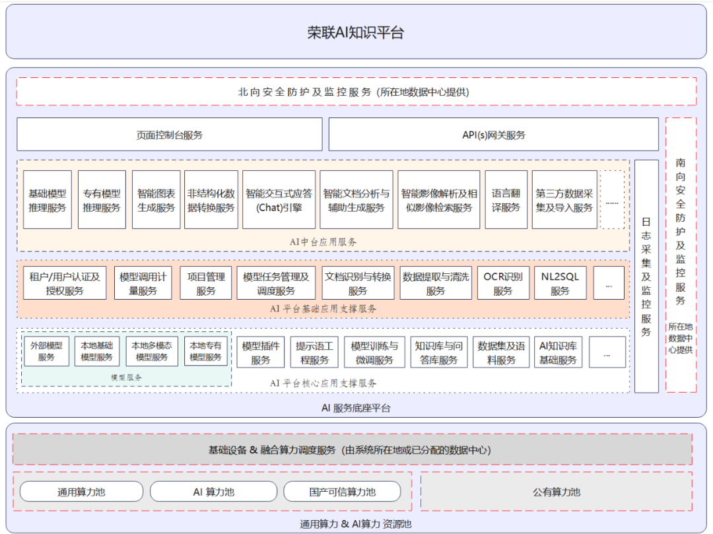Screen dimensions: 713x534
Task: Select the 模型插件服务 block
Action: (x=261, y=352)
